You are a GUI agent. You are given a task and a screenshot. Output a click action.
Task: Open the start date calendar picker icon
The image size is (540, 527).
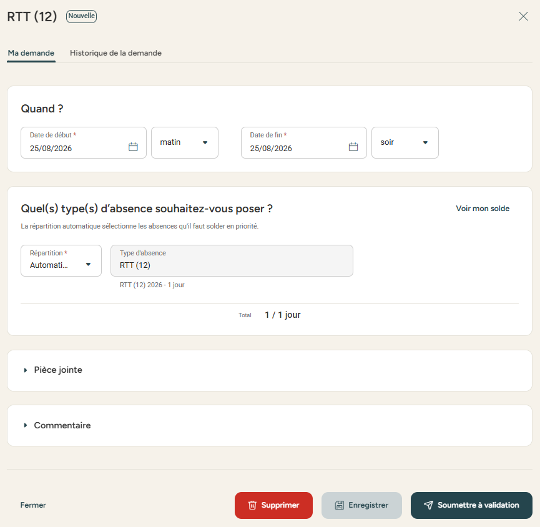pos(133,147)
